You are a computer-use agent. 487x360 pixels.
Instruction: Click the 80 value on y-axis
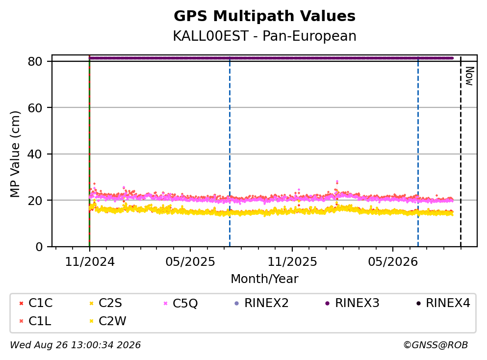click(35, 61)
